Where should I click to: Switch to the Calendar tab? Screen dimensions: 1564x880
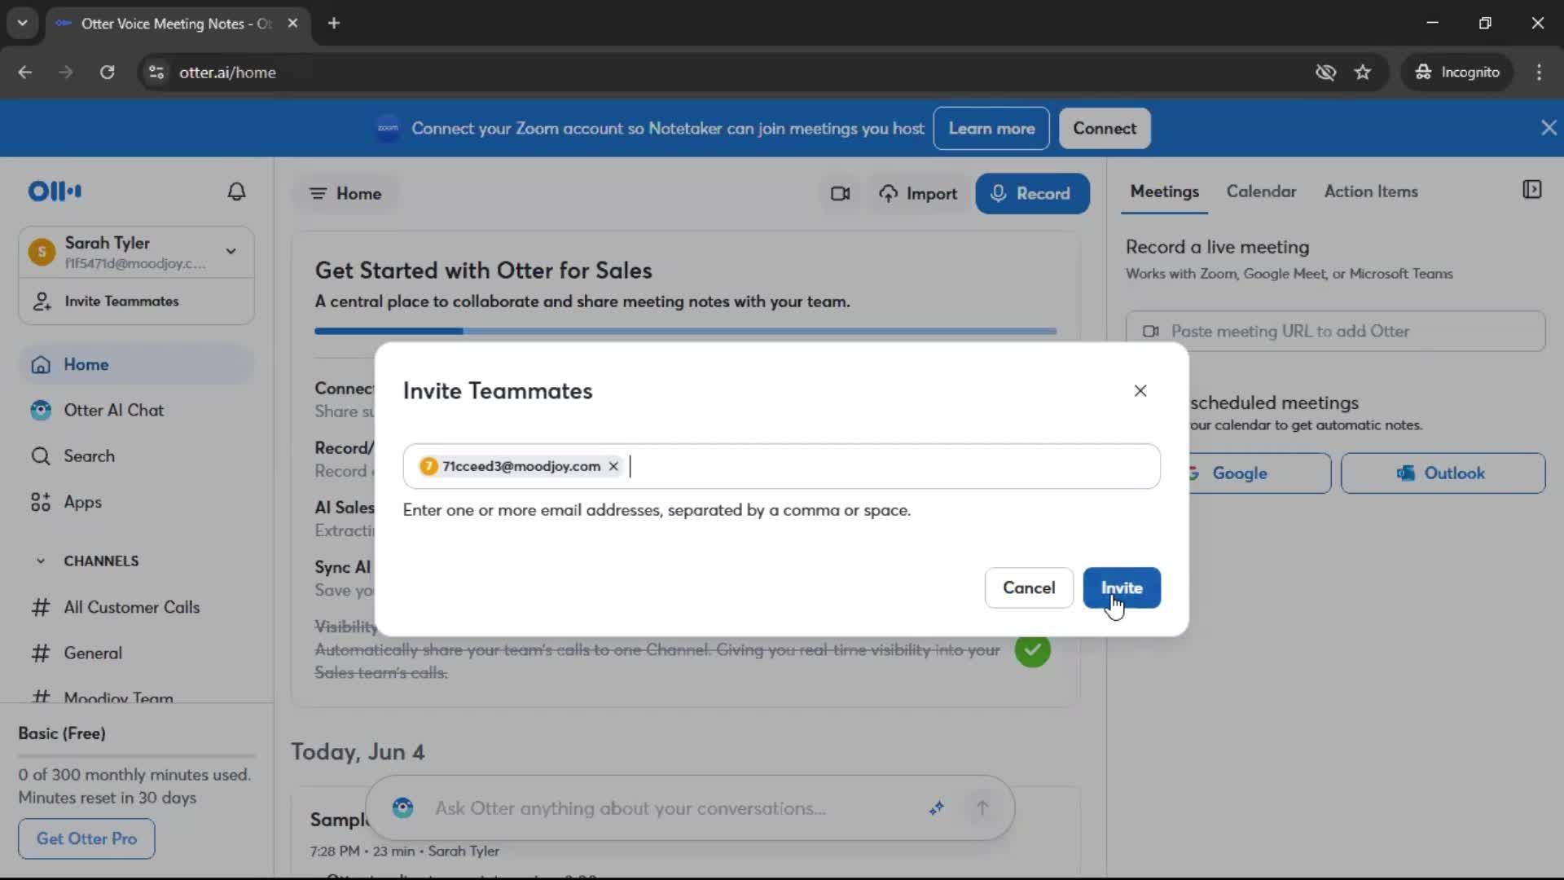pyautogui.click(x=1261, y=191)
